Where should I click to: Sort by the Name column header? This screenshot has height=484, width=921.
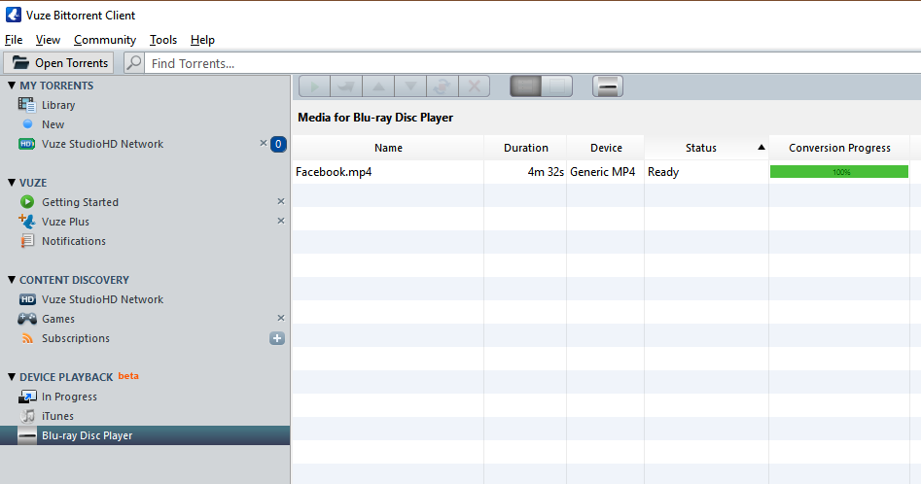(388, 148)
